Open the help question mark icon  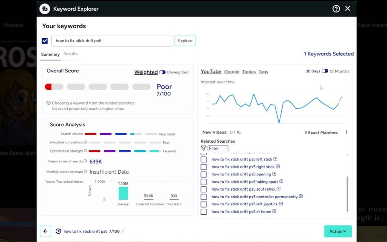(x=336, y=9)
